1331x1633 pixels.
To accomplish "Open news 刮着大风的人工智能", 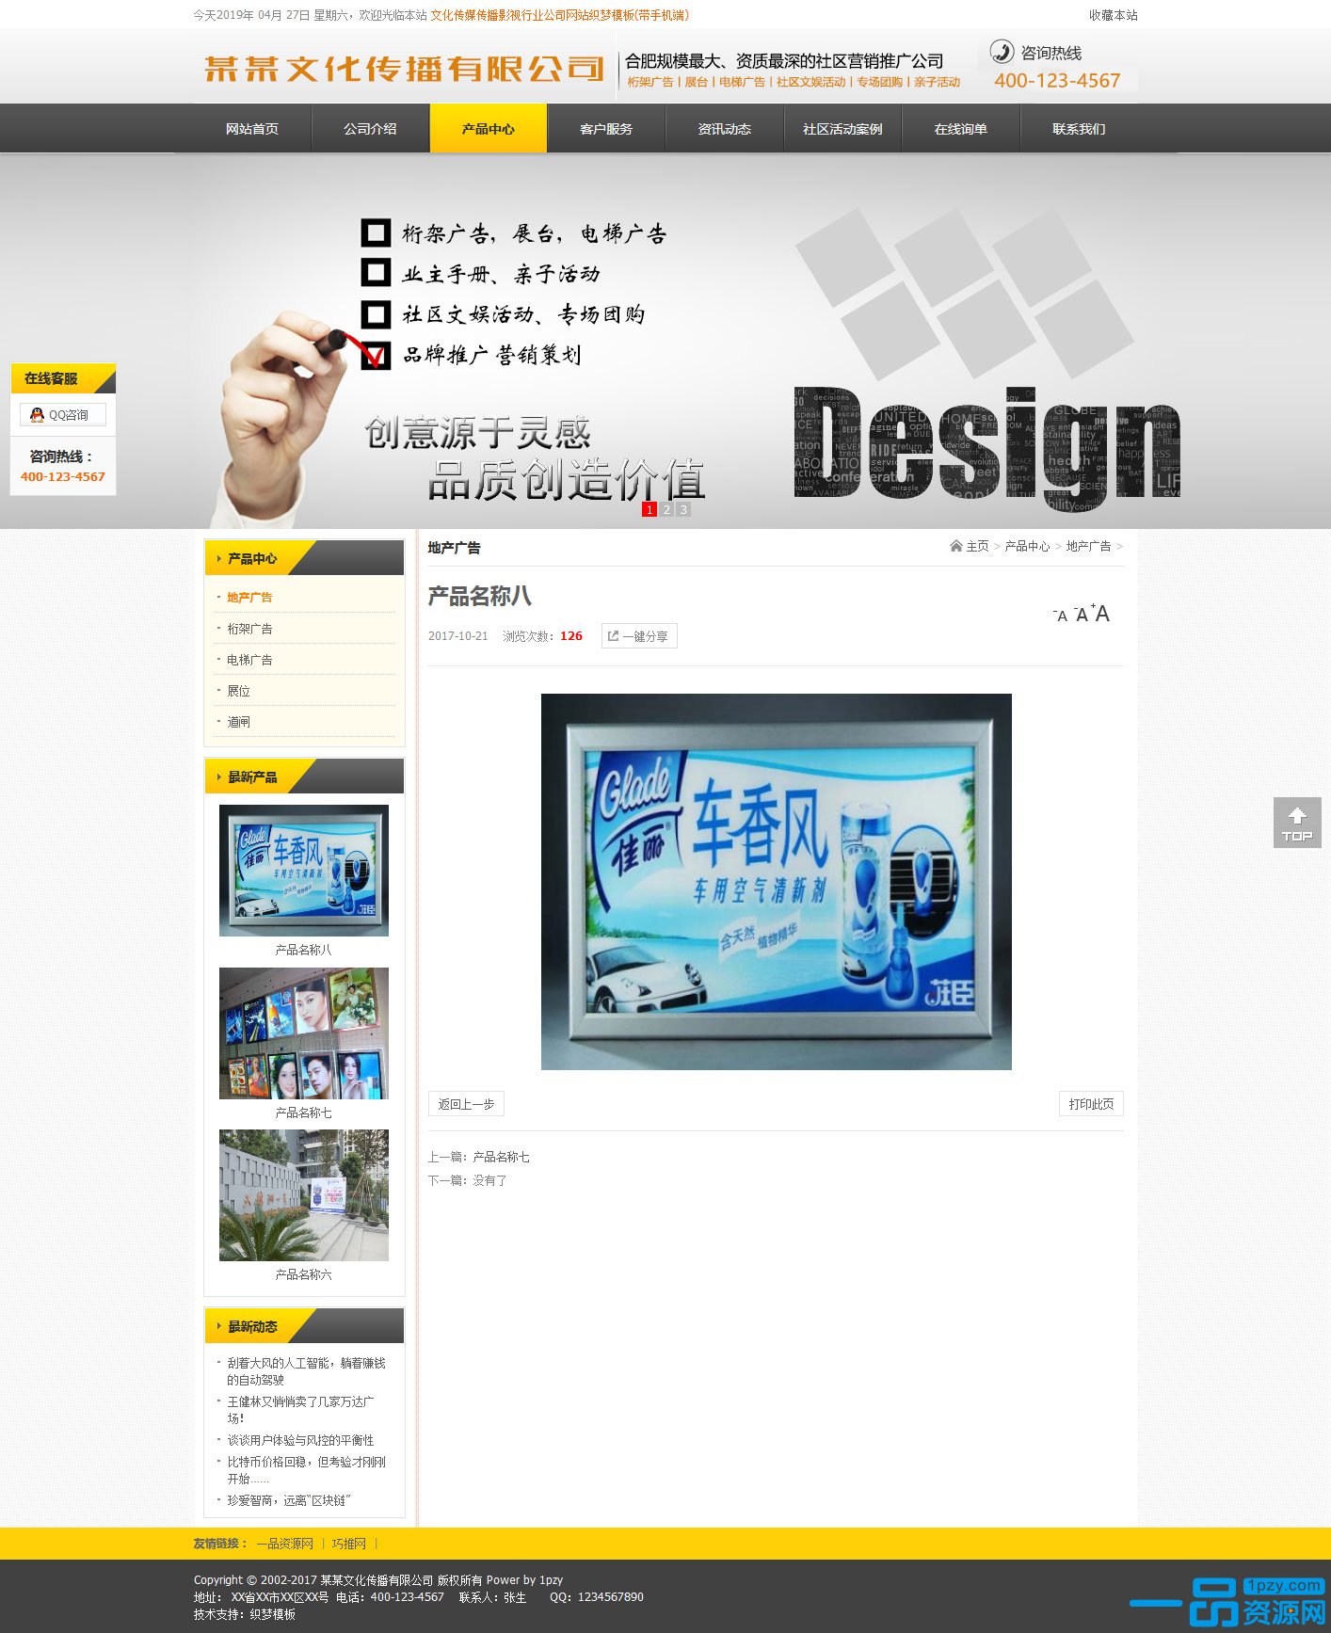I will pos(306,1371).
